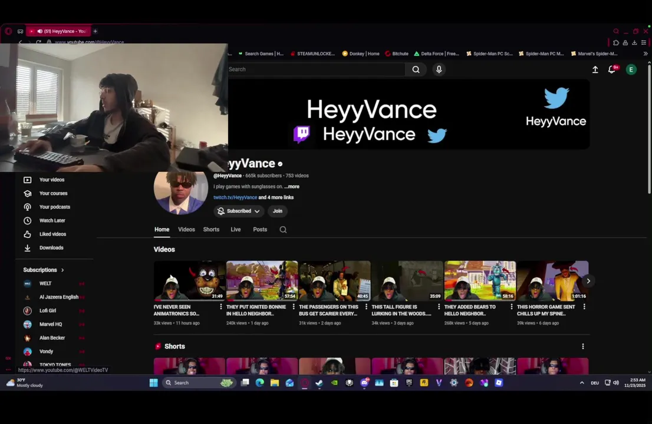652x424 pixels.
Task: Open Opera extensions cube icon
Action: (616, 42)
